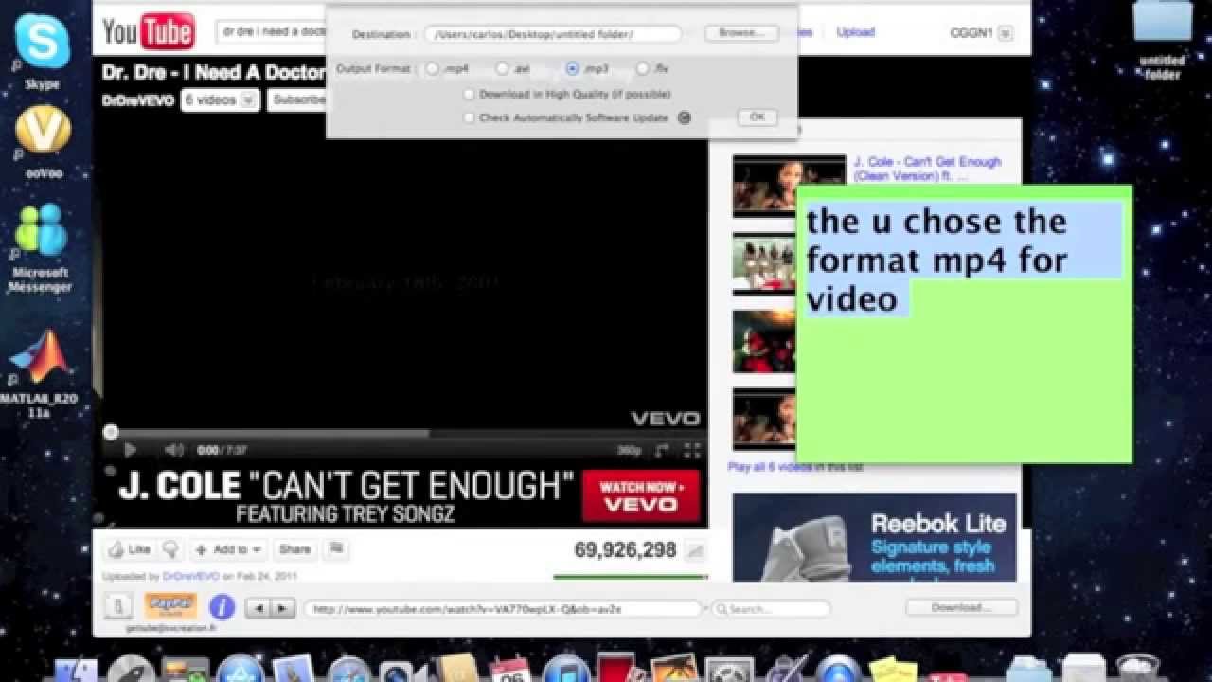This screenshot has height=682, width=1212.
Task: Open the fourth related video thumbnail
Action: (x=763, y=419)
